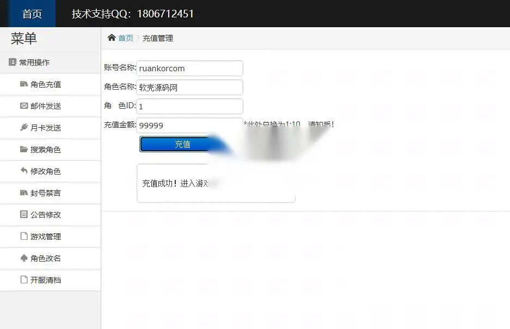Viewport: 510px width, 329px height.
Task: Click the 角色改名 spade icon
Action: coord(24,258)
